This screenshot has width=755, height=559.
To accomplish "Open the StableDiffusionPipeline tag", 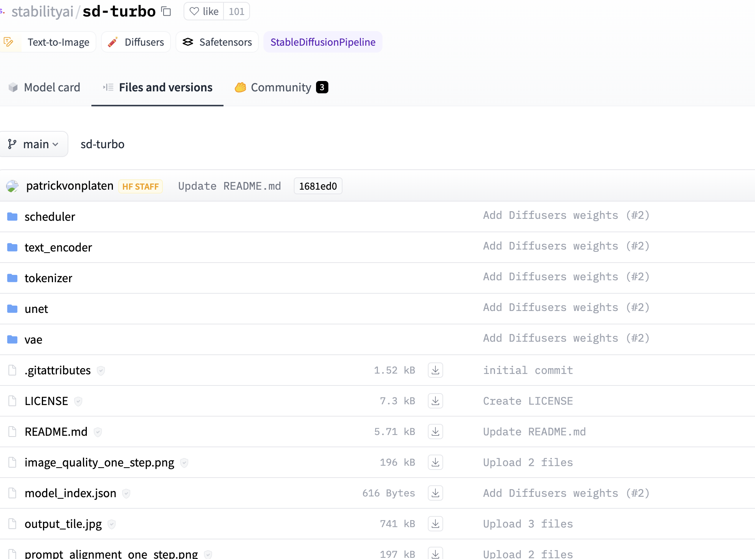I will click(323, 42).
